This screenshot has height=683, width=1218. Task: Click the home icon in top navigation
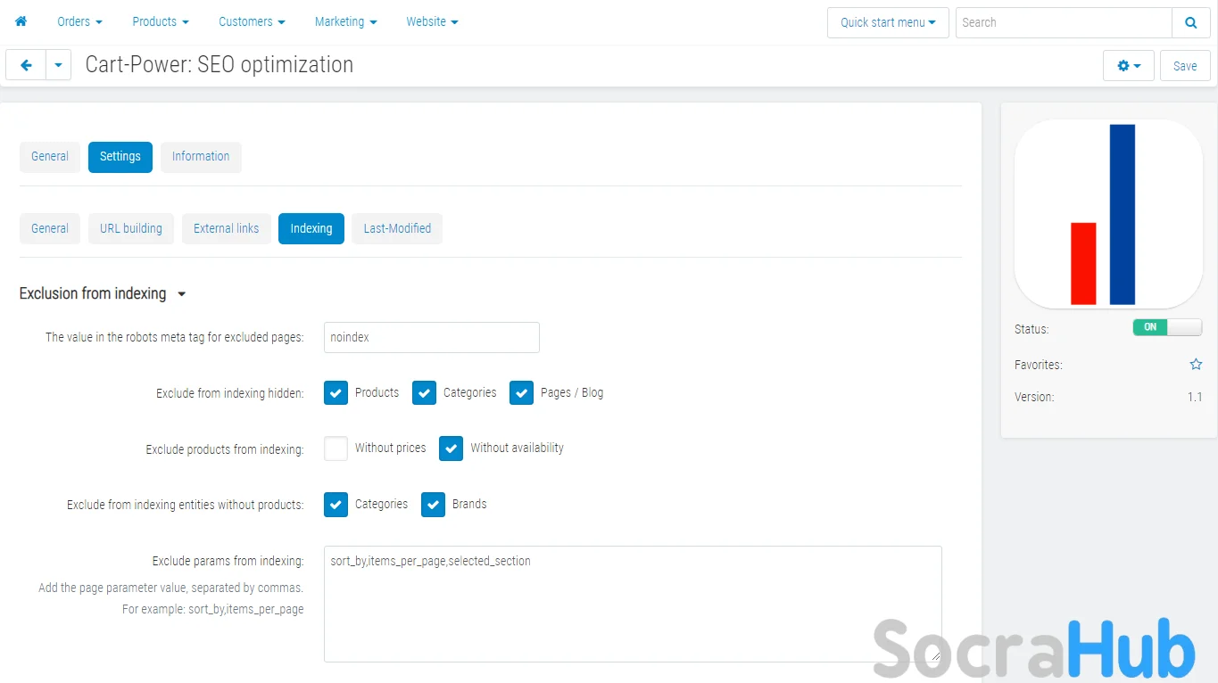(x=21, y=21)
